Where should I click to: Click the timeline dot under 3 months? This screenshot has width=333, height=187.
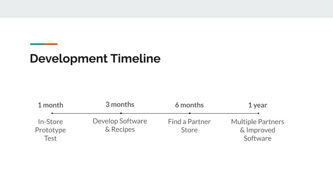(x=121, y=113)
